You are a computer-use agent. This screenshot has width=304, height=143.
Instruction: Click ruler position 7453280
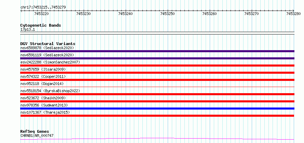tap(293, 14)
